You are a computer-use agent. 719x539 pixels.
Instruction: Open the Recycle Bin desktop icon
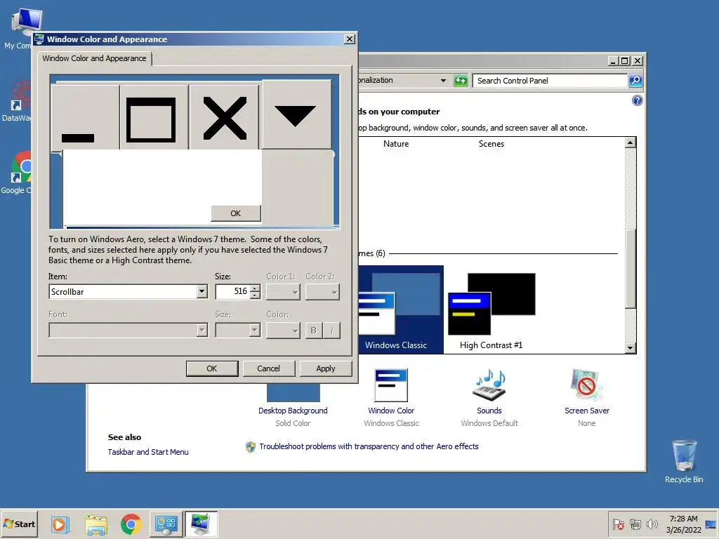click(x=684, y=461)
